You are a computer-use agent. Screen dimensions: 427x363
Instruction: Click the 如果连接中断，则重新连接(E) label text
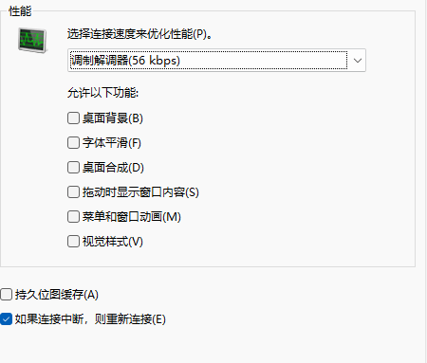(x=90, y=319)
